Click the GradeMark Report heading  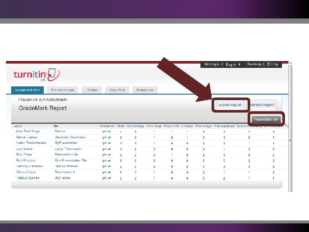[42, 108]
